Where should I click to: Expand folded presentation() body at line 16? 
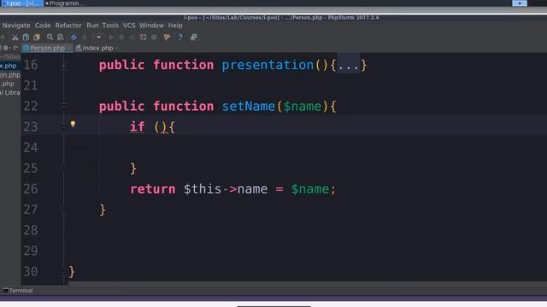pos(64,65)
